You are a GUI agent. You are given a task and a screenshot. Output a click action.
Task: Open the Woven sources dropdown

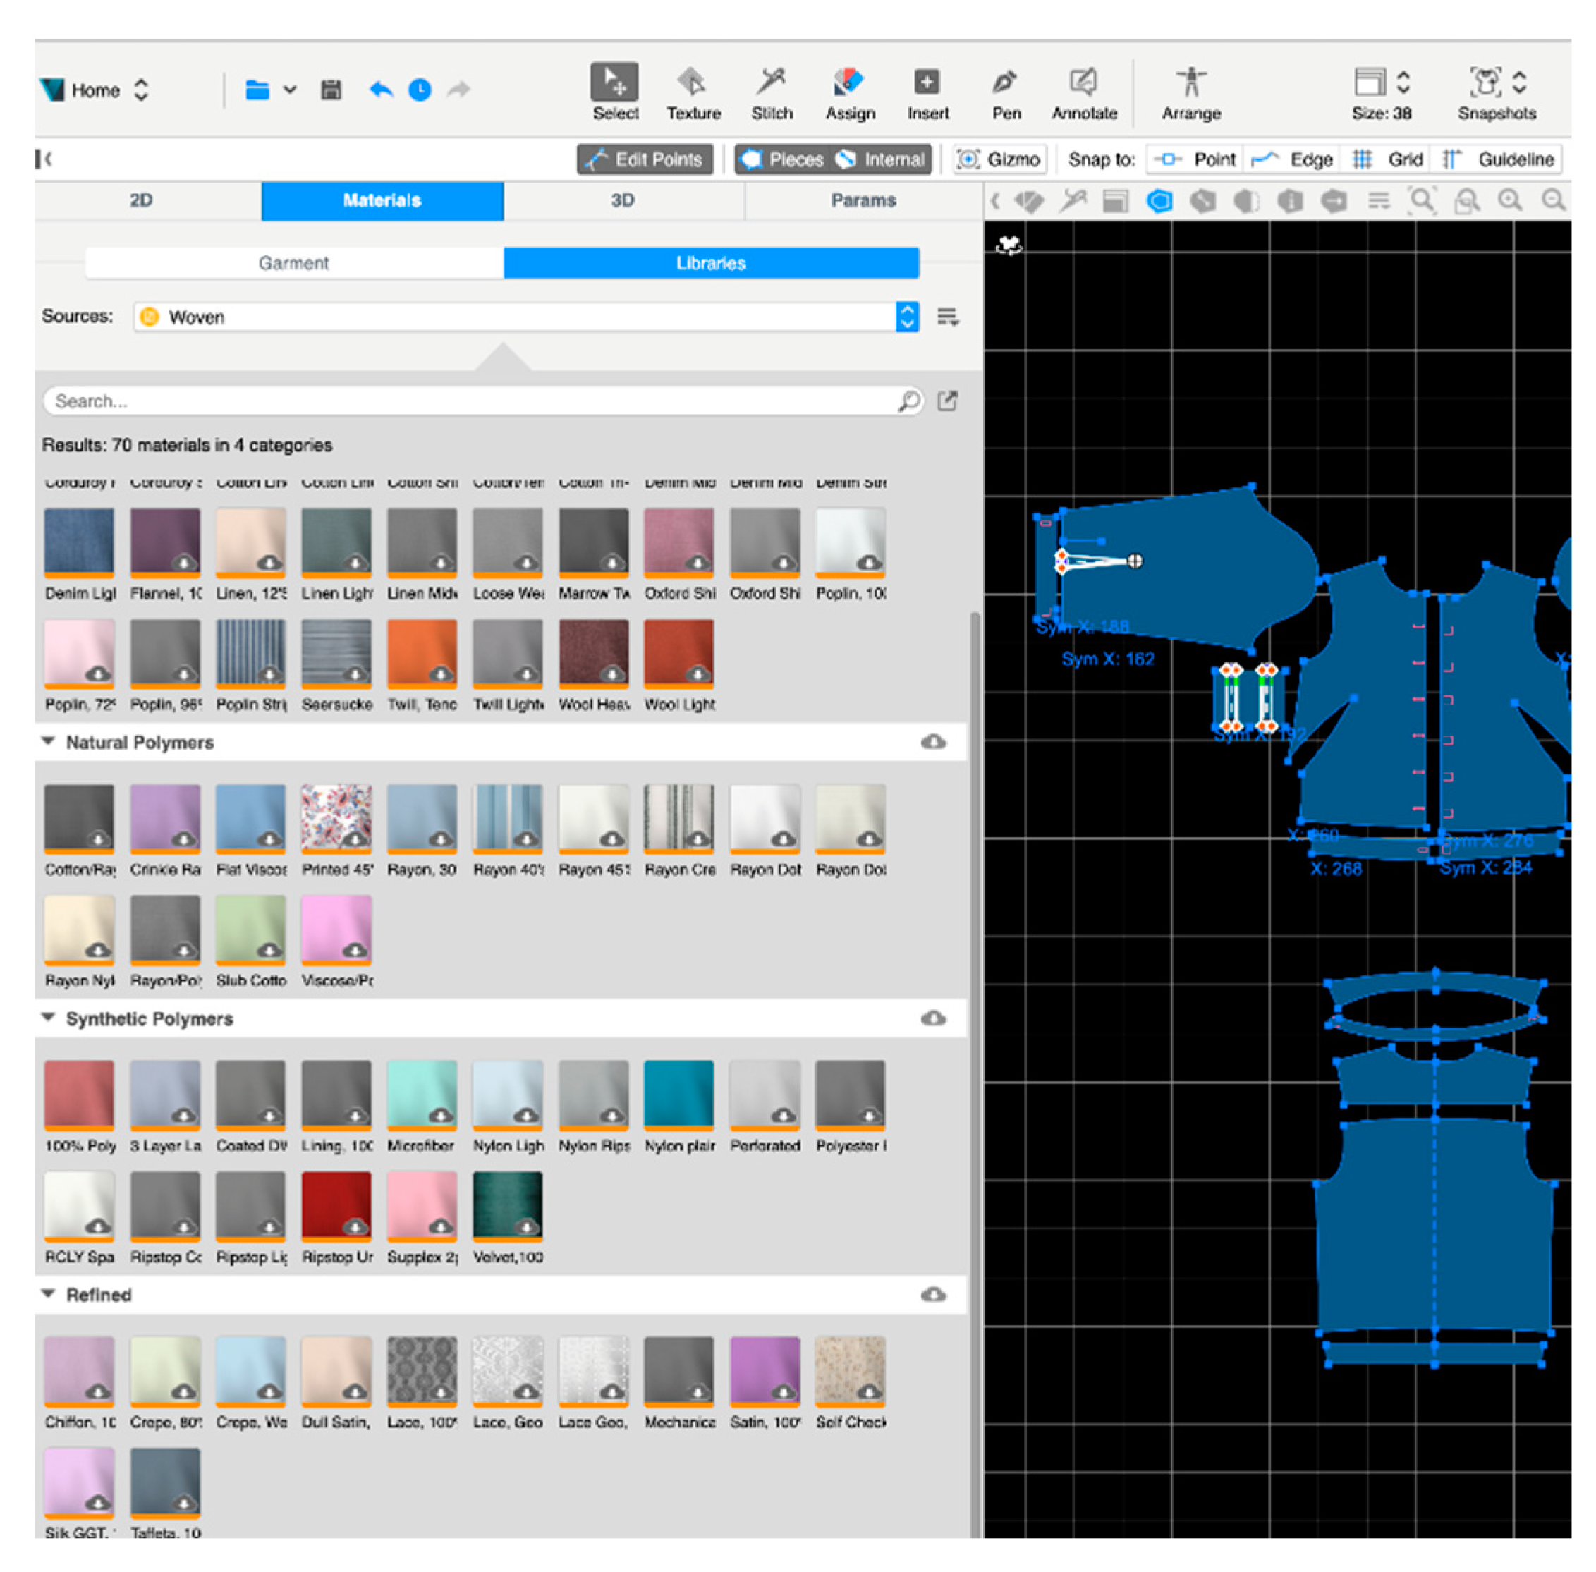pos(526,316)
